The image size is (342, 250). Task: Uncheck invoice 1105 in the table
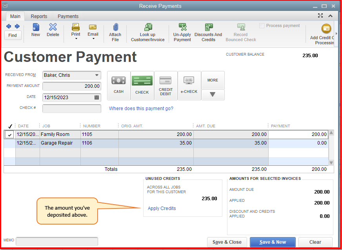pyautogui.click(x=9, y=134)
